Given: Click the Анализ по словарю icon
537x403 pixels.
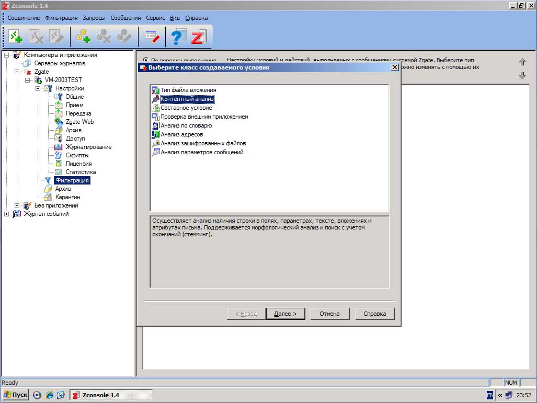Looking at the screenshot, I should click(x=155, y=125).
